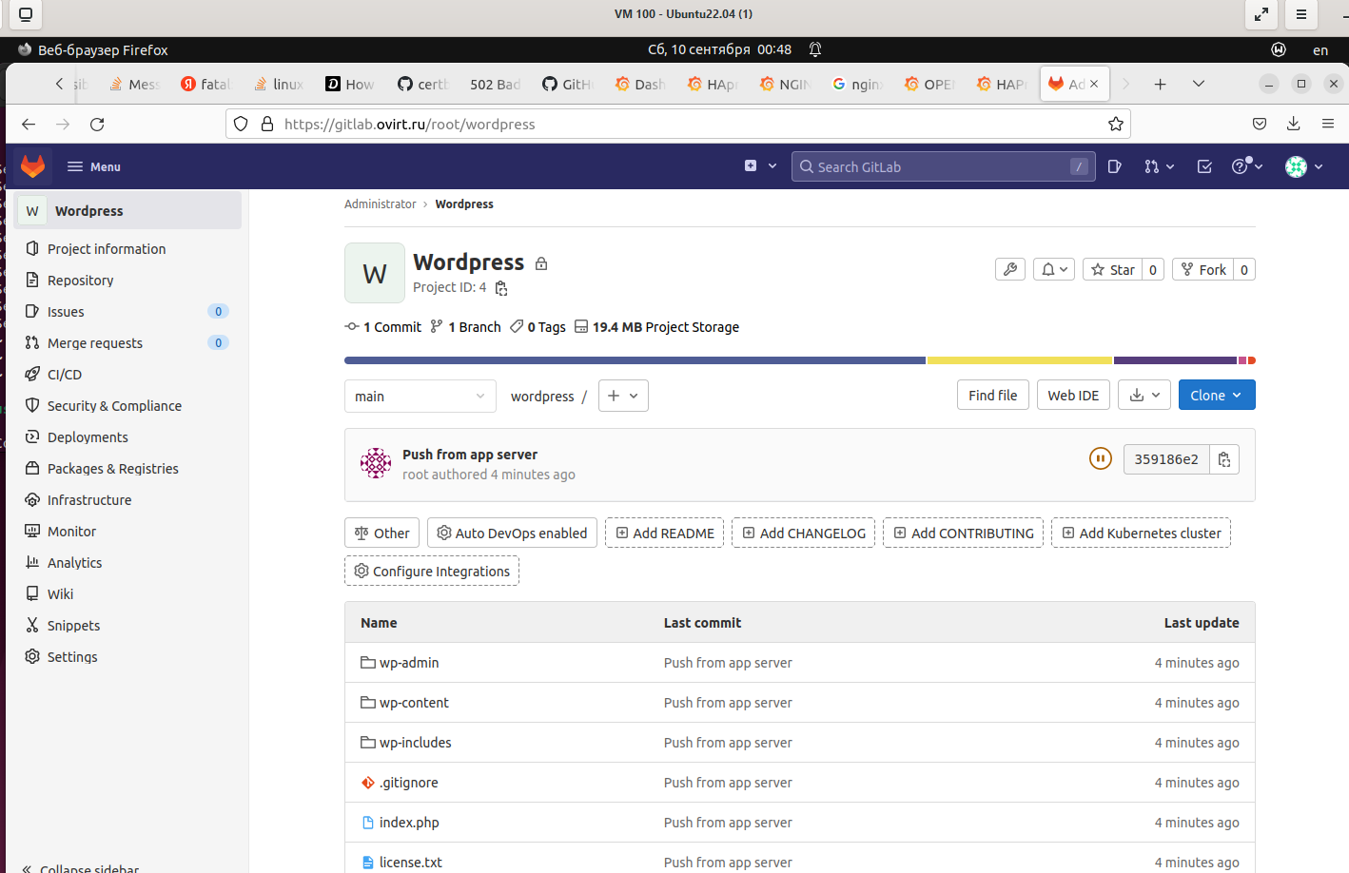The image size is (1349, 873).
Task: Bookmark this page with the star icon
Action: coord(1116,124)
